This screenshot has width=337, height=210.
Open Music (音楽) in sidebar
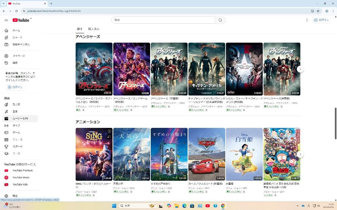(15, 111)
